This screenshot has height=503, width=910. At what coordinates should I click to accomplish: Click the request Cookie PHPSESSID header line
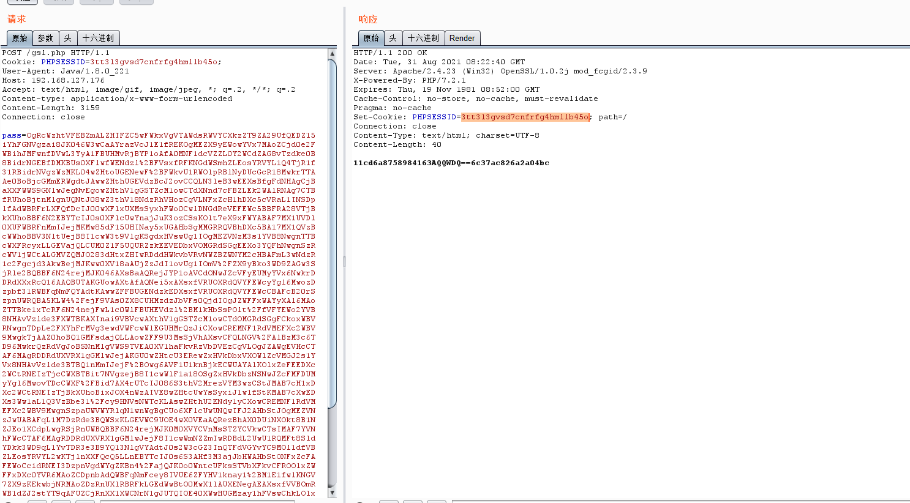pos(111,62)
